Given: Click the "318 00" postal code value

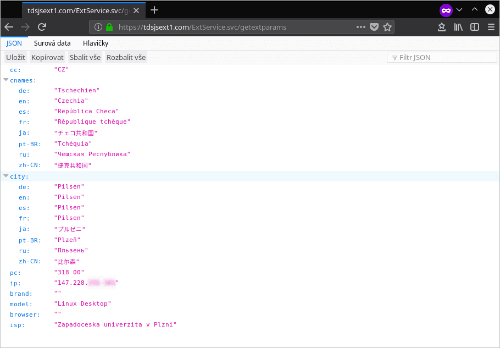Looking at the screenshot, I should pyautogui.click(x=69, y=272).
